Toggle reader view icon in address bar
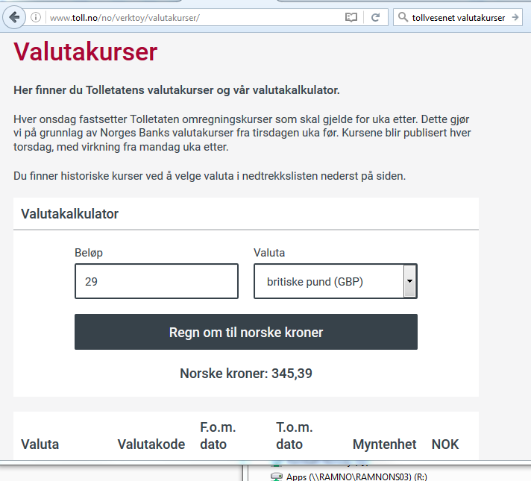Image resolution: width=531 pixels, height=481 pixels. [x=351, y=17]
